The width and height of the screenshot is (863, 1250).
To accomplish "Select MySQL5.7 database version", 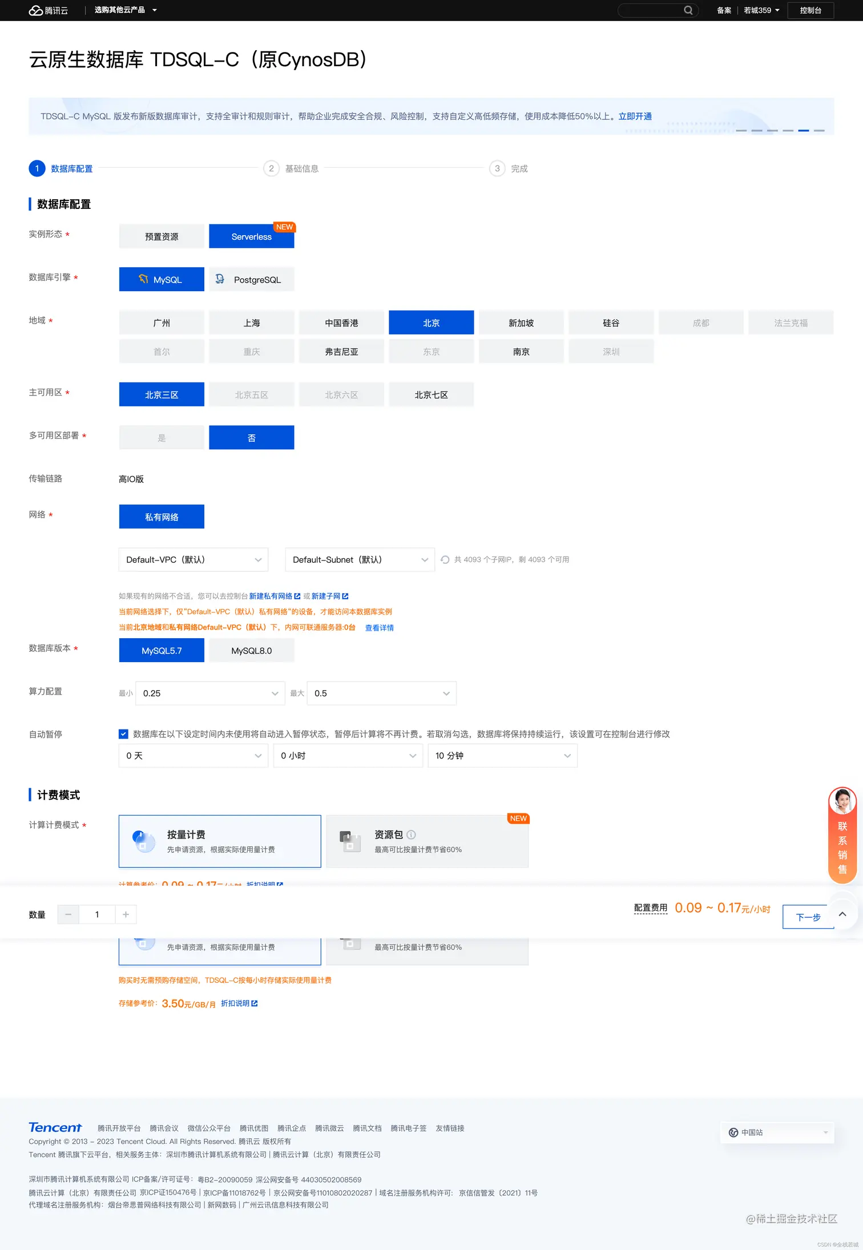I will [x=162, y=651].
